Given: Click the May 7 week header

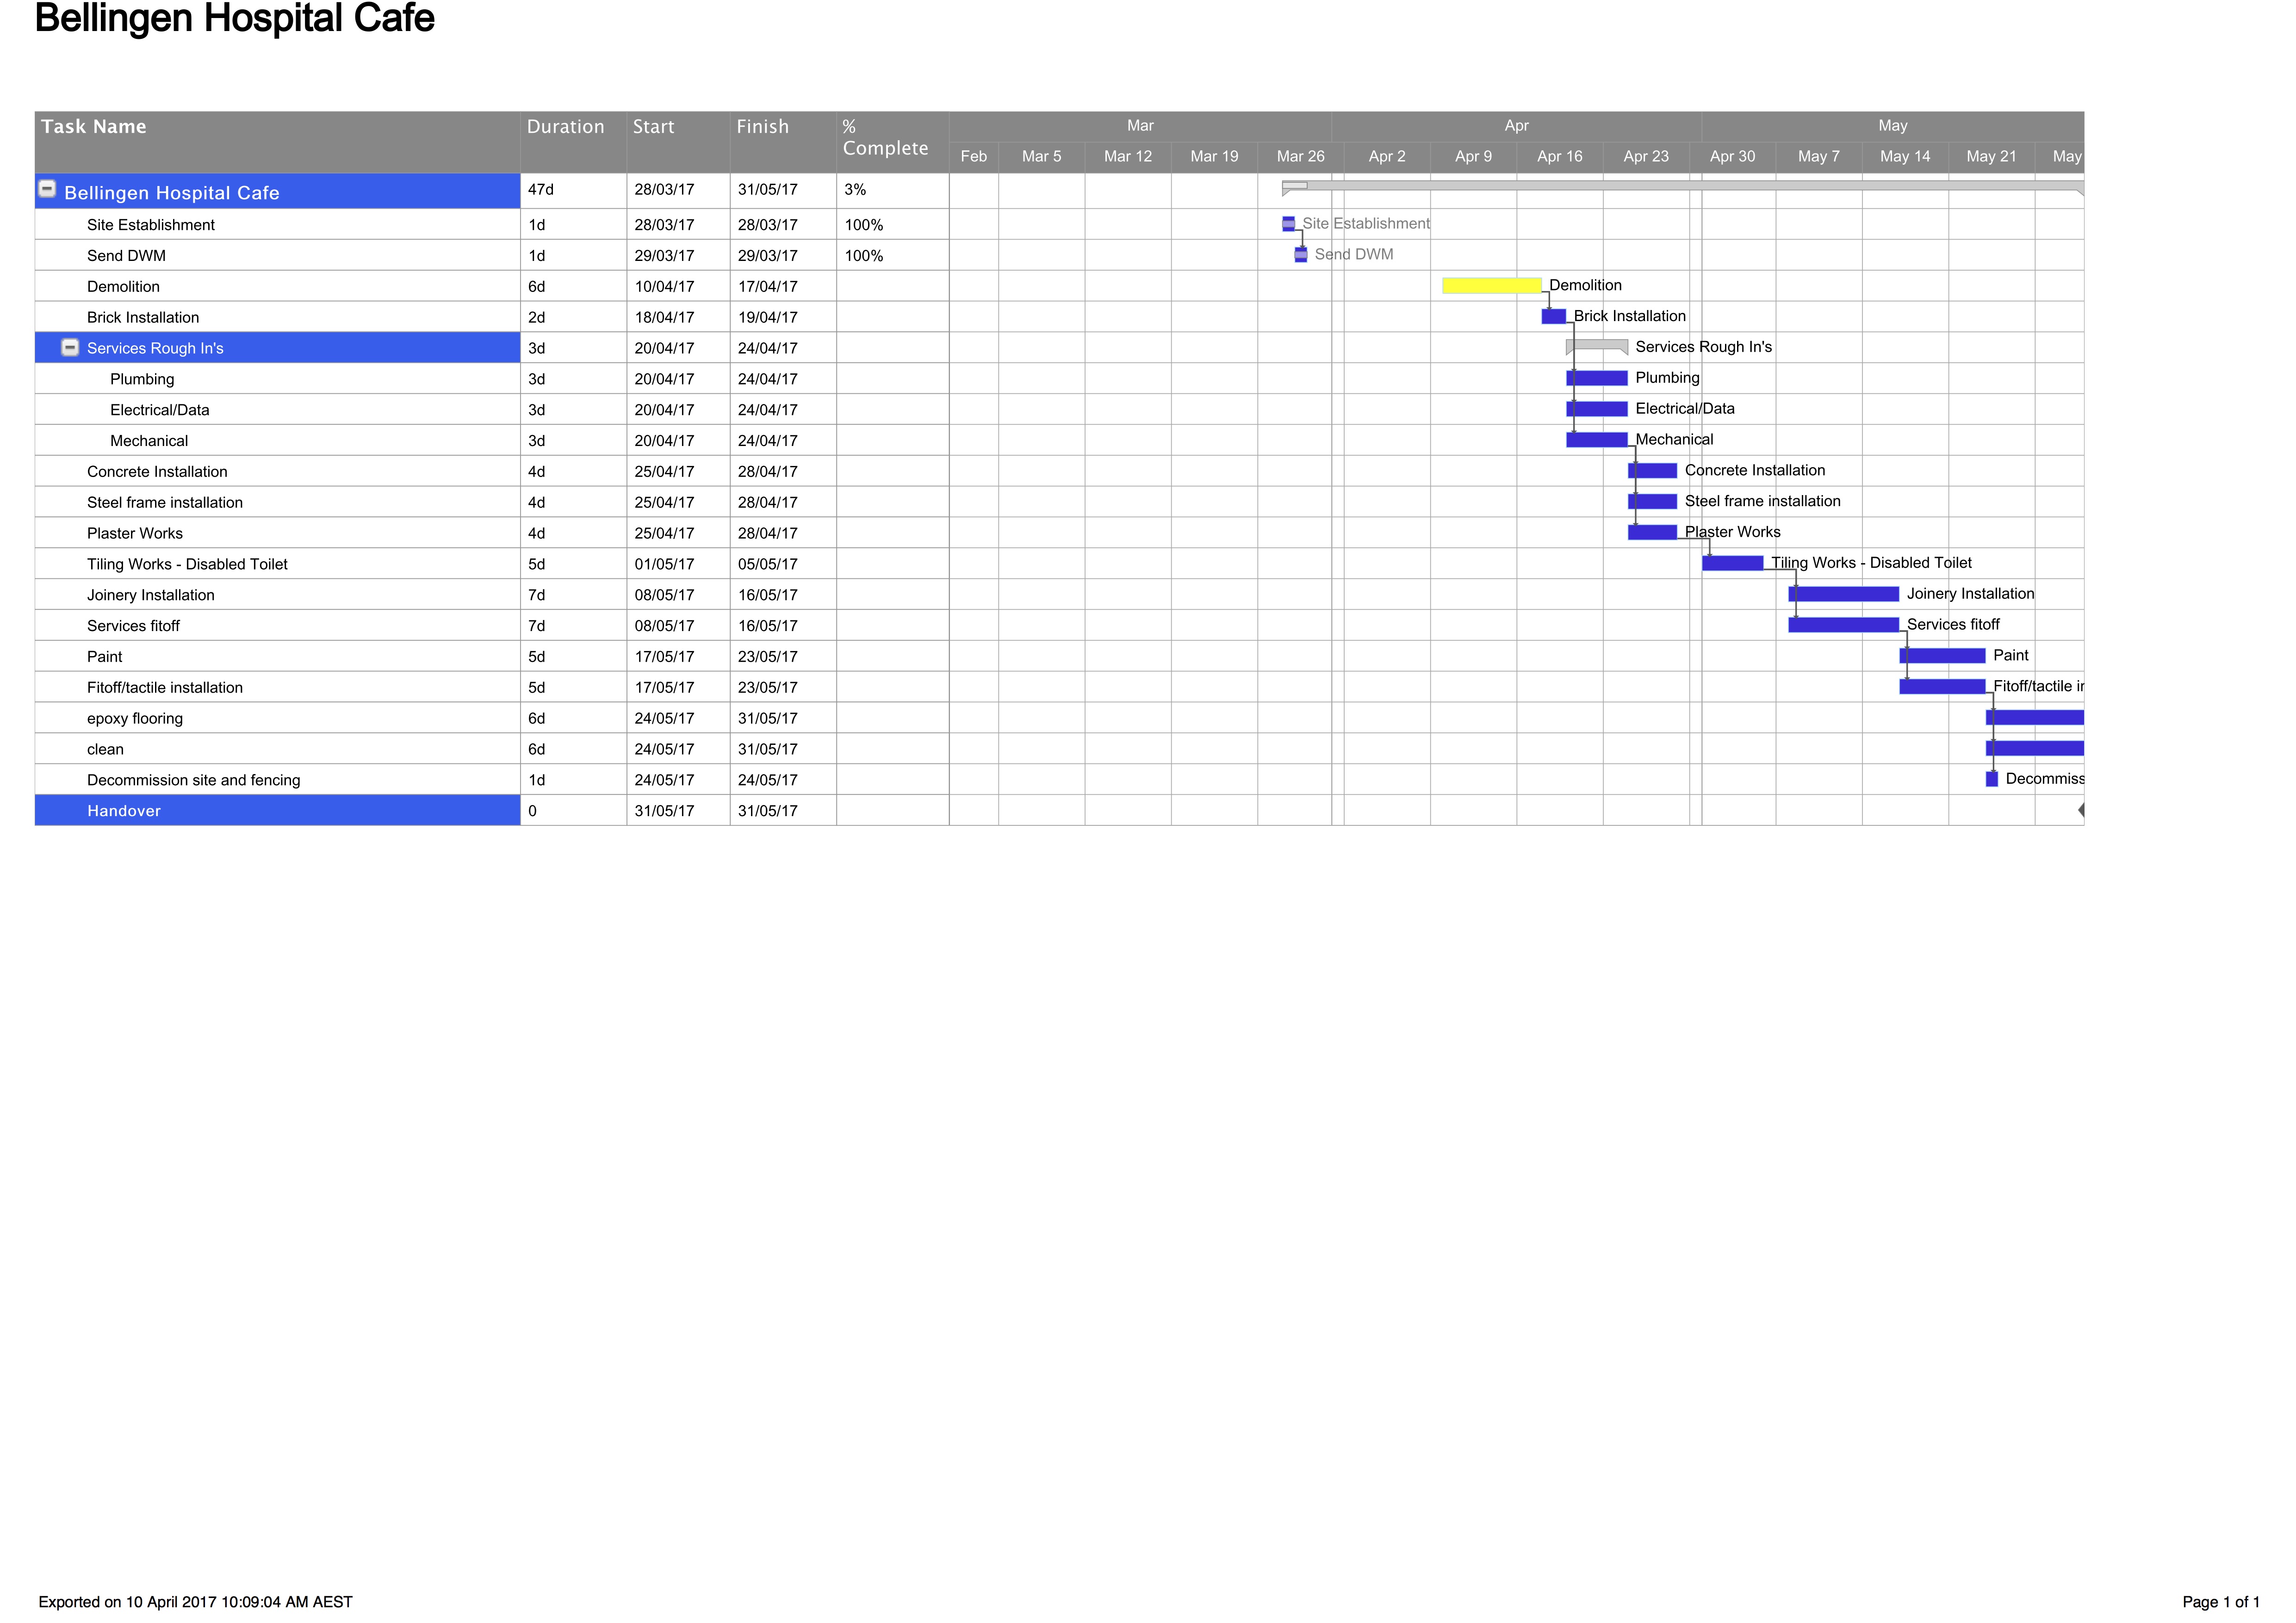Looking at the screenshot, I should pos(1819,157).
